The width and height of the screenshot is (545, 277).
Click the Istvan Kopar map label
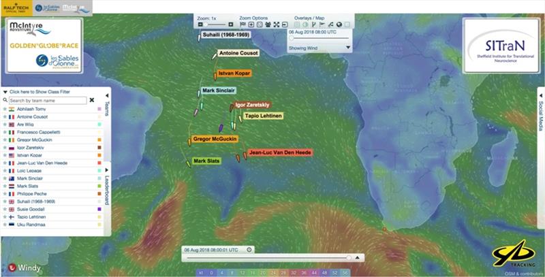[234, 74]
